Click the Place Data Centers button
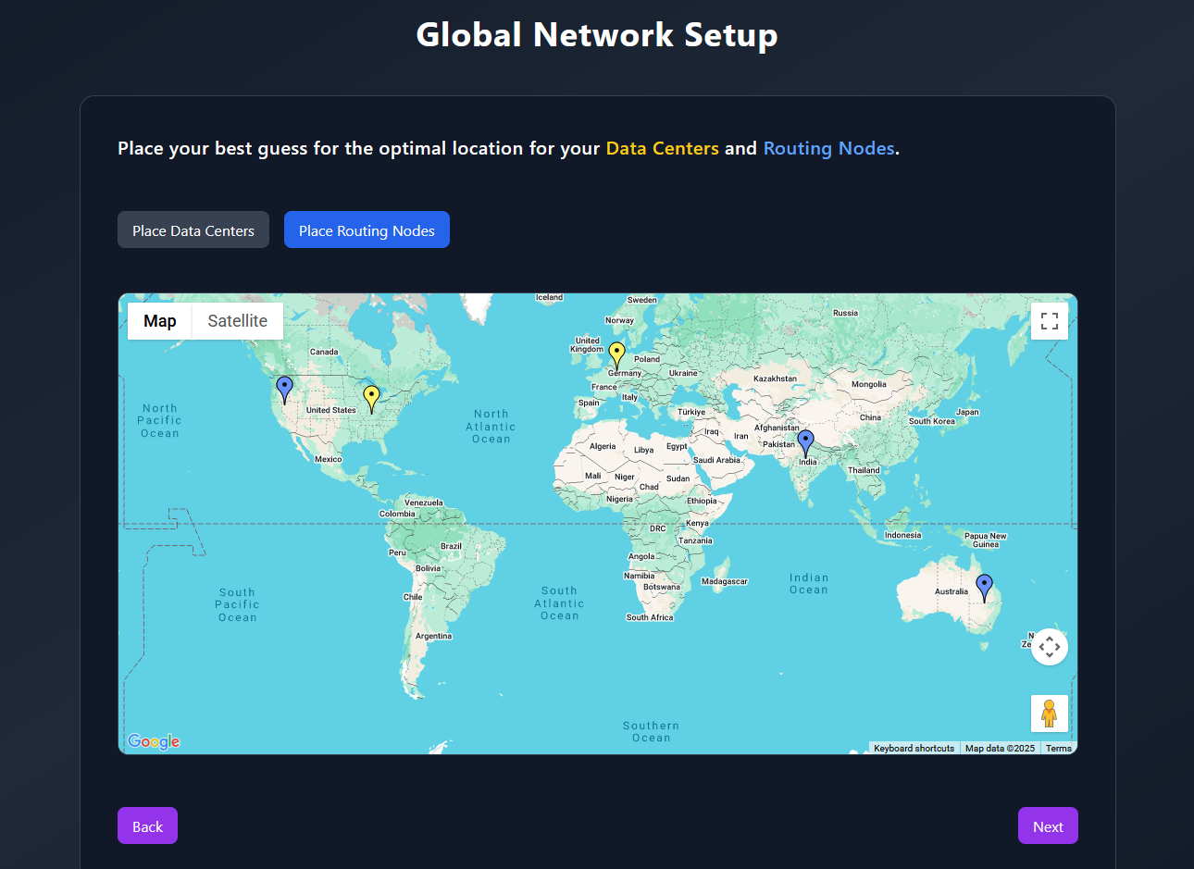Screen dimensions: 1194x869 [x=193, y=230]
